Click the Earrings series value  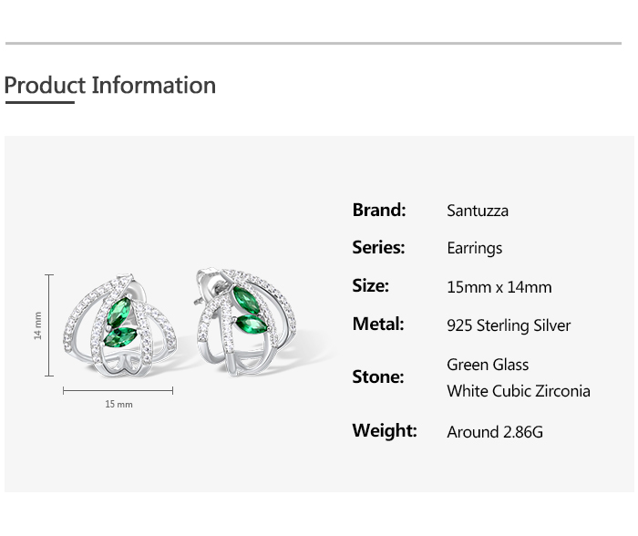[x=475, y=248]
